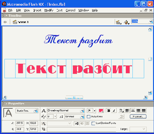The image size is (154, 134).
Task: Open the Insert menu
Action: 37,10
